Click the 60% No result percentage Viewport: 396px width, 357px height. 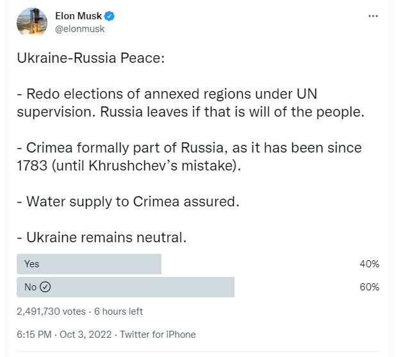370,287
